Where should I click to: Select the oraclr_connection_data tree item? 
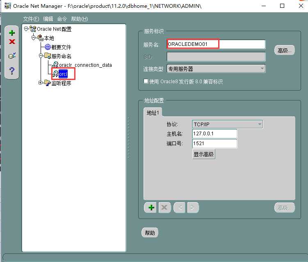coord(85,65)
